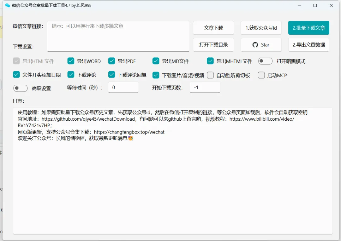This screenshot has width=341, height=241.
Task: Click the 日志 label
Action: pyautogui.click(x=18, y=101)
